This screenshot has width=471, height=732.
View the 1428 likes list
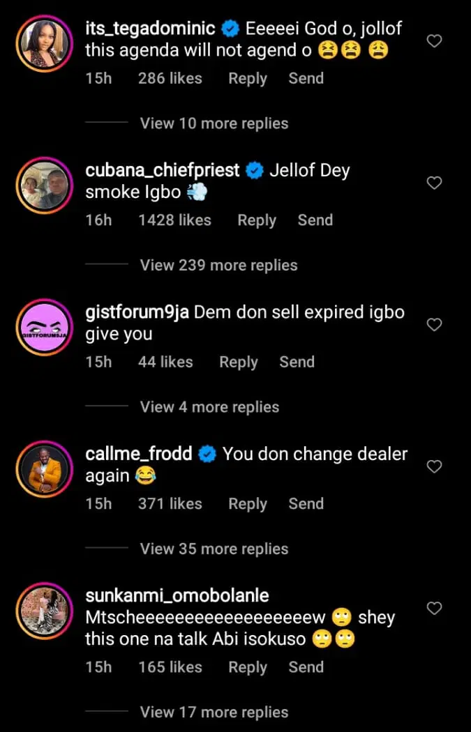point(174,220)
